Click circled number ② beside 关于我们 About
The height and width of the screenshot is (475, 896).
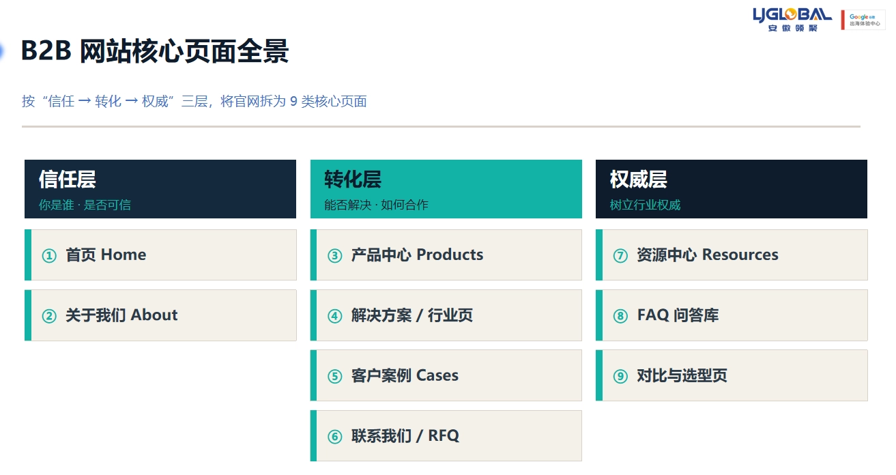[x=49, y=316]
